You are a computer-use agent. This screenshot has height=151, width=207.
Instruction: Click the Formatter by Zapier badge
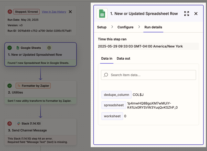click(33, 86)
